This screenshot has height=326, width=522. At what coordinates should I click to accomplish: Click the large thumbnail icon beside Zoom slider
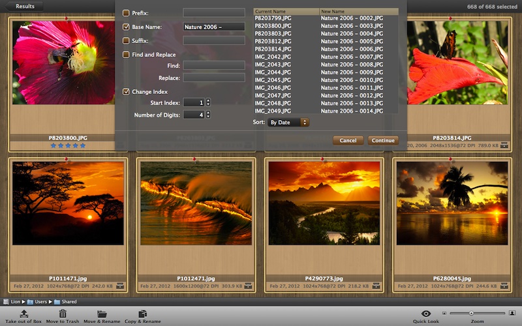[511, 314]
